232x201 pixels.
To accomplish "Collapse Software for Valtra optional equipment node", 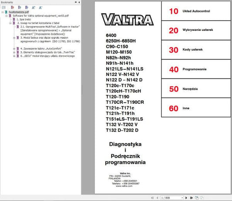I will click(x=7, y=16).
